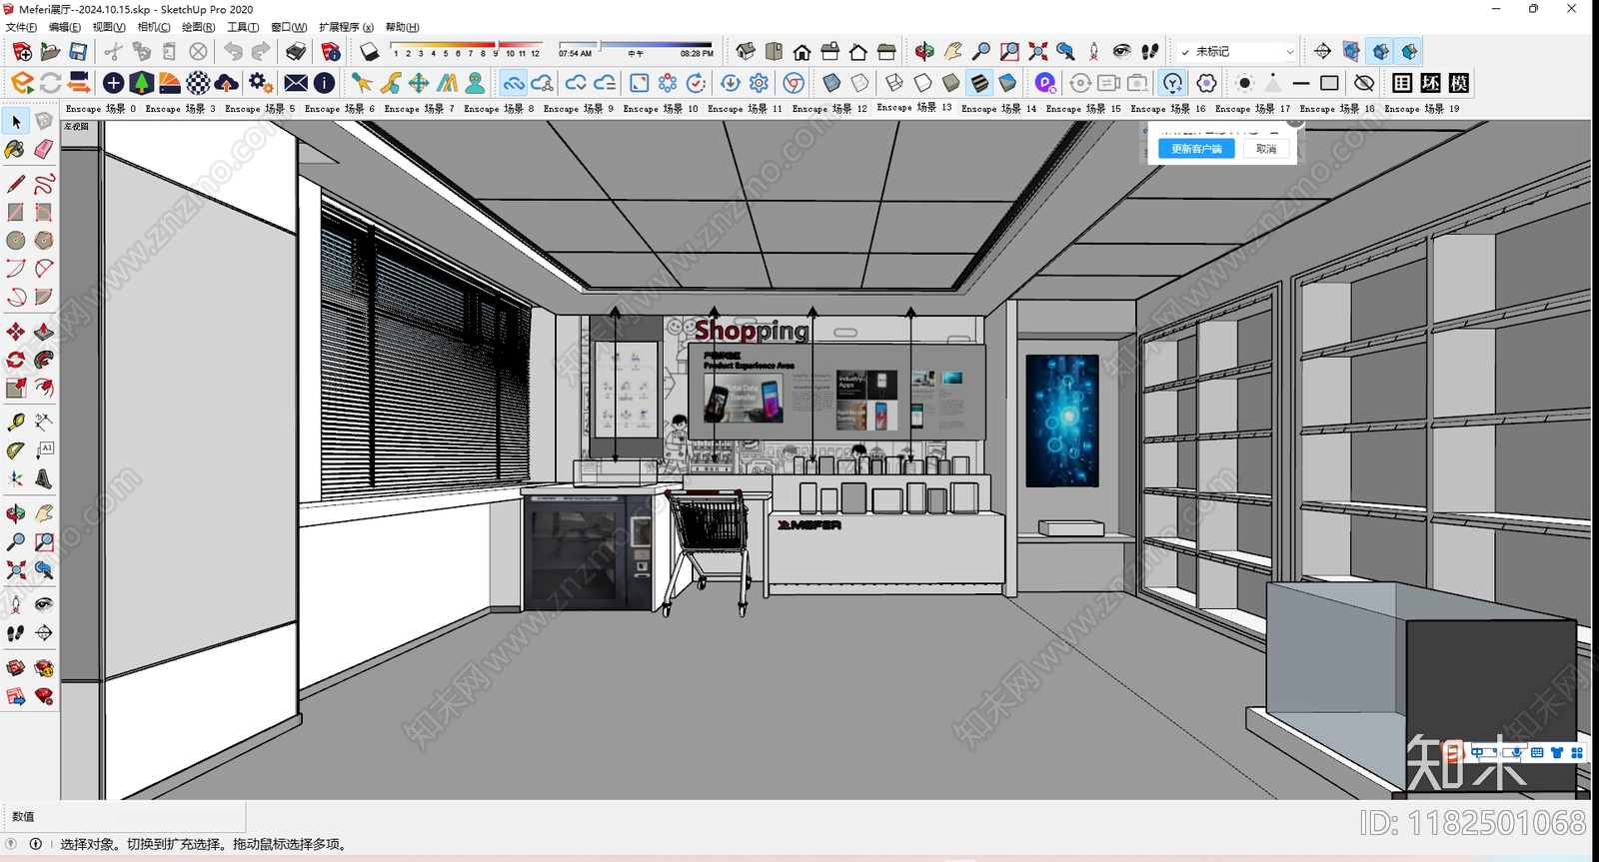Select the arrow Select tool

click(x=16, y=121)
